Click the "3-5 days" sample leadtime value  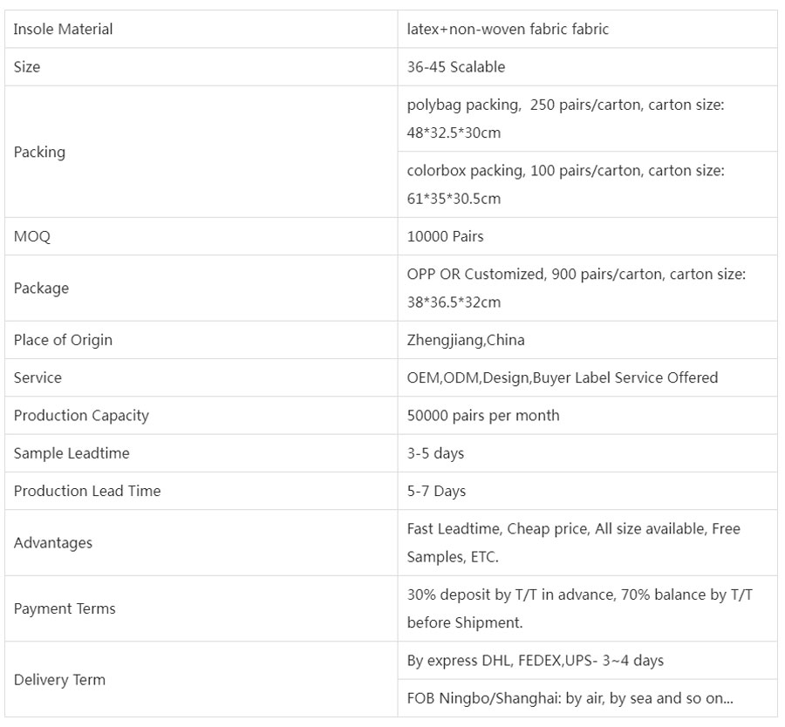[435, 453]
